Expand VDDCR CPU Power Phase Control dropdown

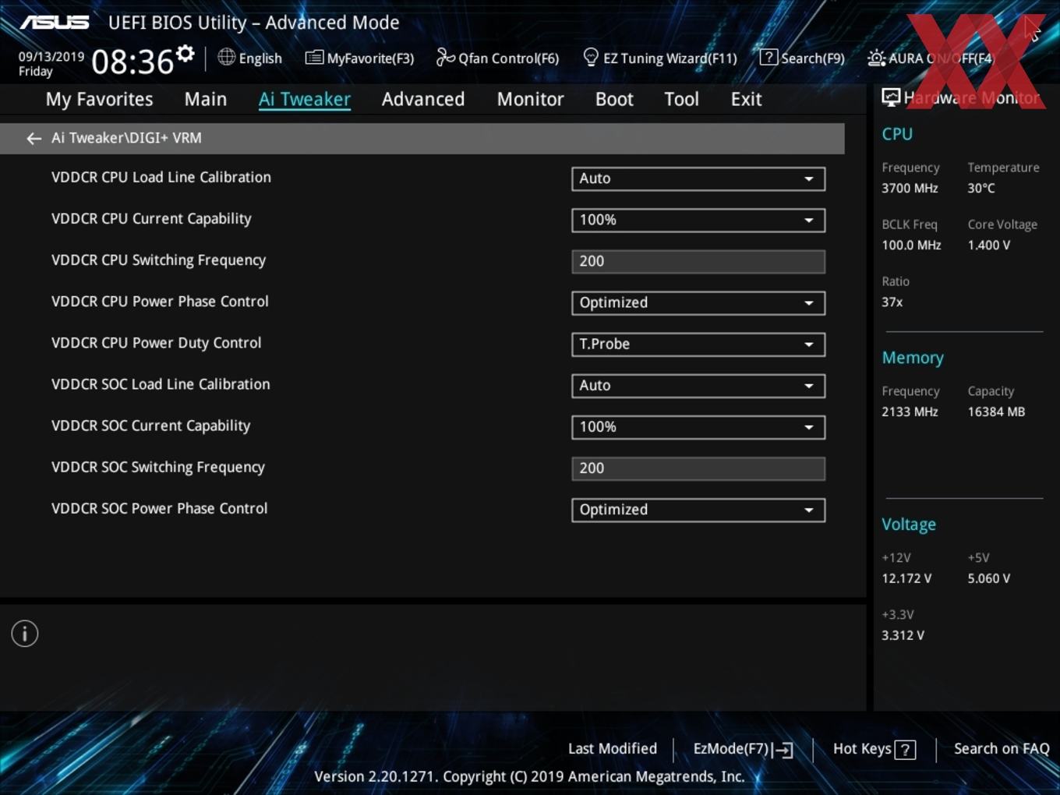point(698,302)
